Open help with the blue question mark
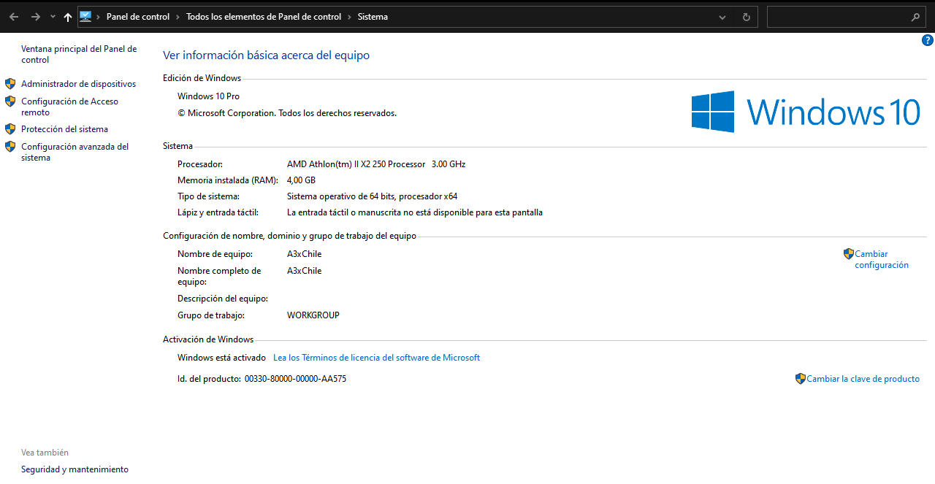This screenshot has width=935, height=484. coord(928,41)
